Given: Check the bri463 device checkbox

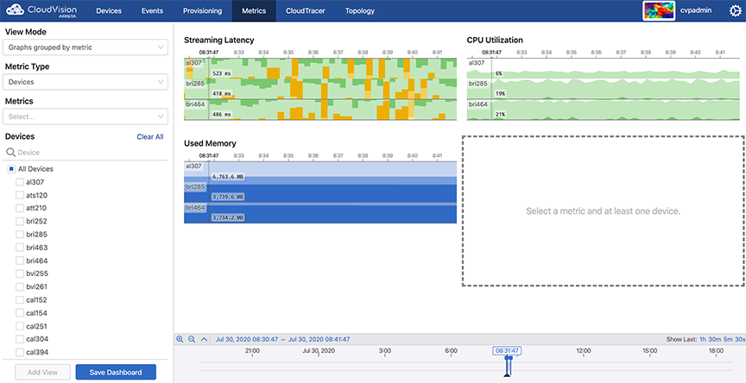Looking at the screenshot, I should (x=20, y=248).
